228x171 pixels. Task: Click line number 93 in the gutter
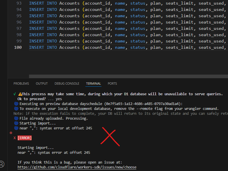pyautogui.click(x=19, y=3)
